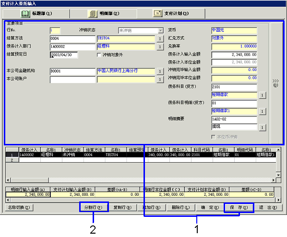The width and height of the screenshot is (287, 237).
Task: Expand the 冲销状态 dropdown
Action: [160, 30]
